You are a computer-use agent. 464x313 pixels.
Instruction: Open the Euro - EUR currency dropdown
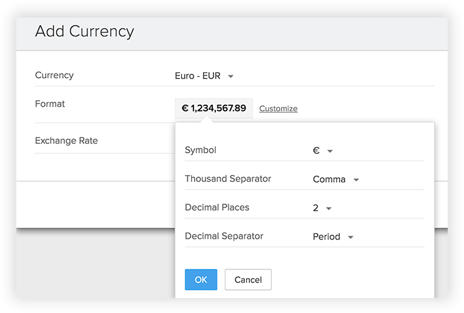[198, 76]
